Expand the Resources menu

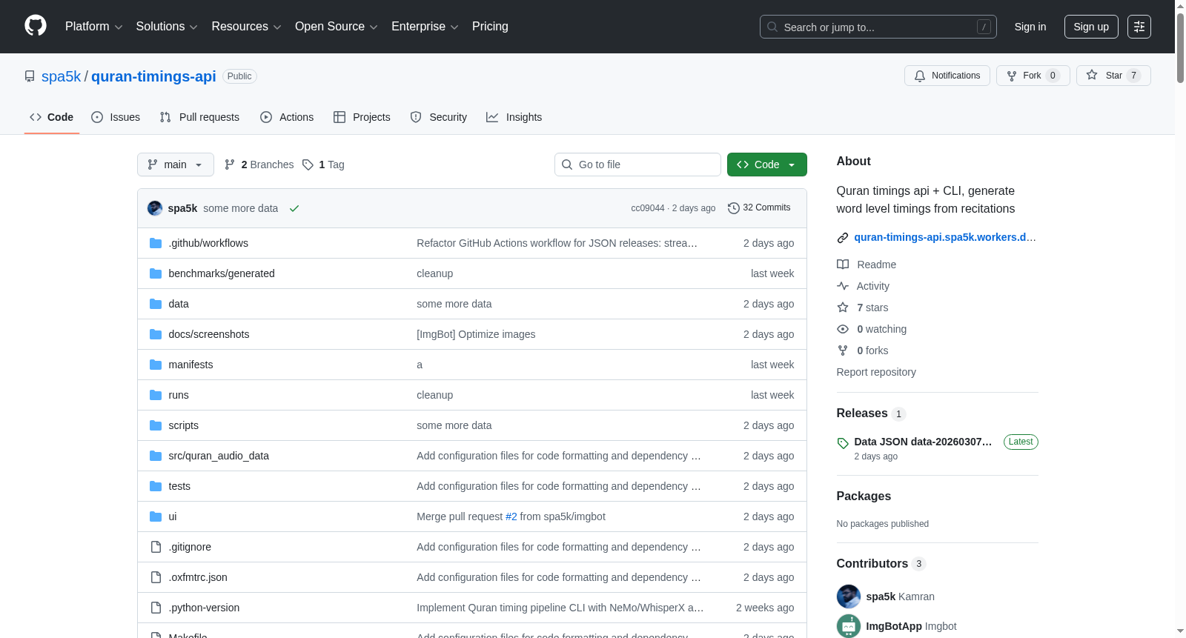[x=247, y=27]
